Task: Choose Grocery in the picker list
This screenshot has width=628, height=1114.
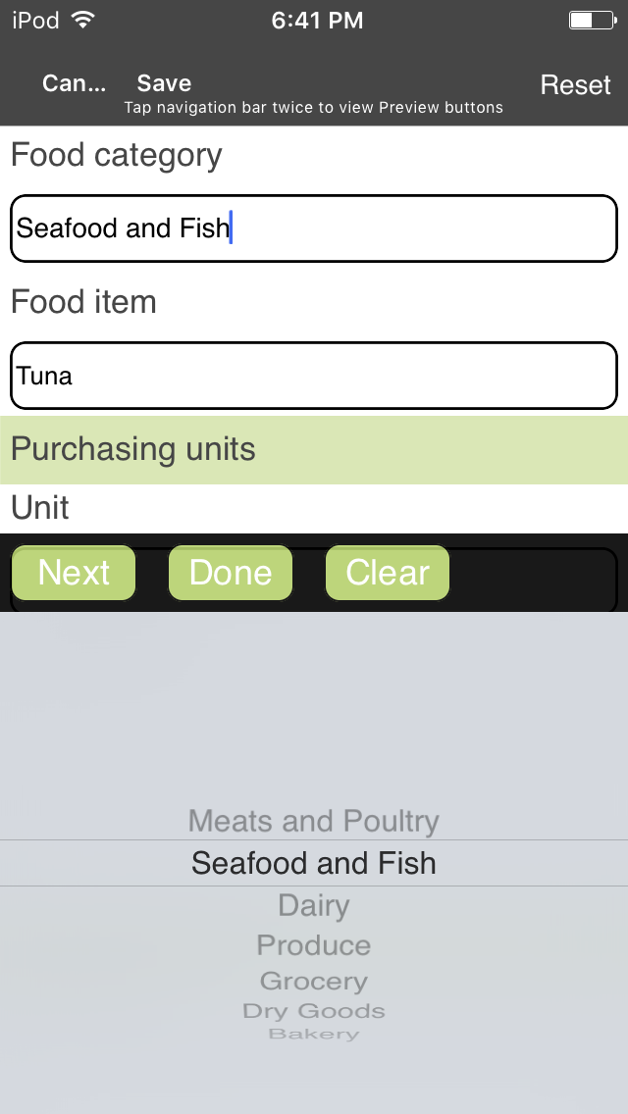Action: (x=314, y=982)
